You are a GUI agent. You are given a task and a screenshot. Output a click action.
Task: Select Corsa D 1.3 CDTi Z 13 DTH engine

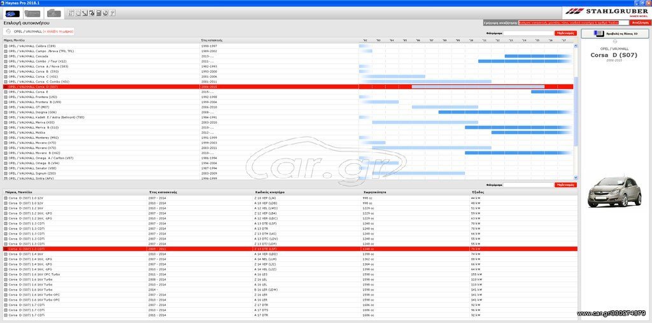point(290,234)
